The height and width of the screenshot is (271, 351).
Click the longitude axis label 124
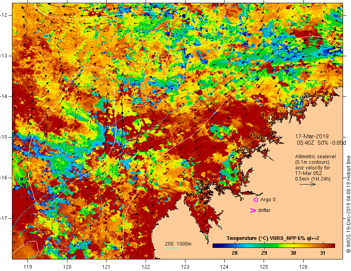coord(225,267)
